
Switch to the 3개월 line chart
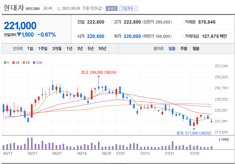click(x=57, y=48)
